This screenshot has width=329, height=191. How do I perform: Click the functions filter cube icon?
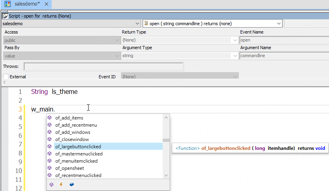(x=51, y=185)
